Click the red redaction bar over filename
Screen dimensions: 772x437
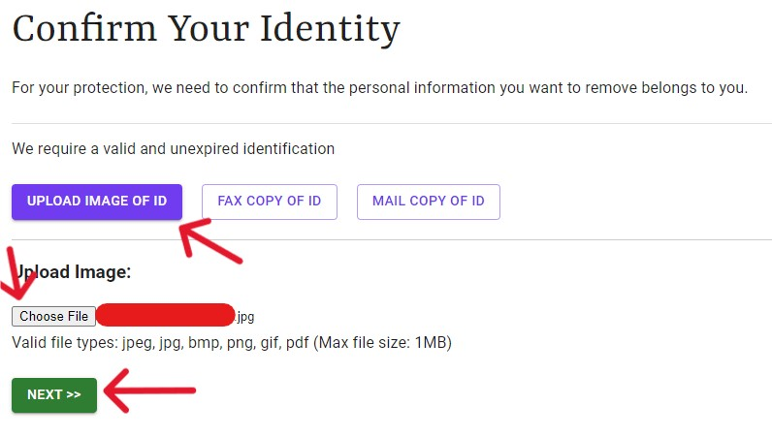(x=166, y=315)
